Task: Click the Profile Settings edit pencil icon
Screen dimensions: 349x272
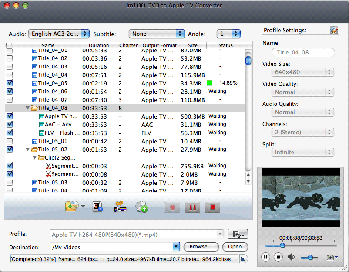Action: click(x=334, y=30)
